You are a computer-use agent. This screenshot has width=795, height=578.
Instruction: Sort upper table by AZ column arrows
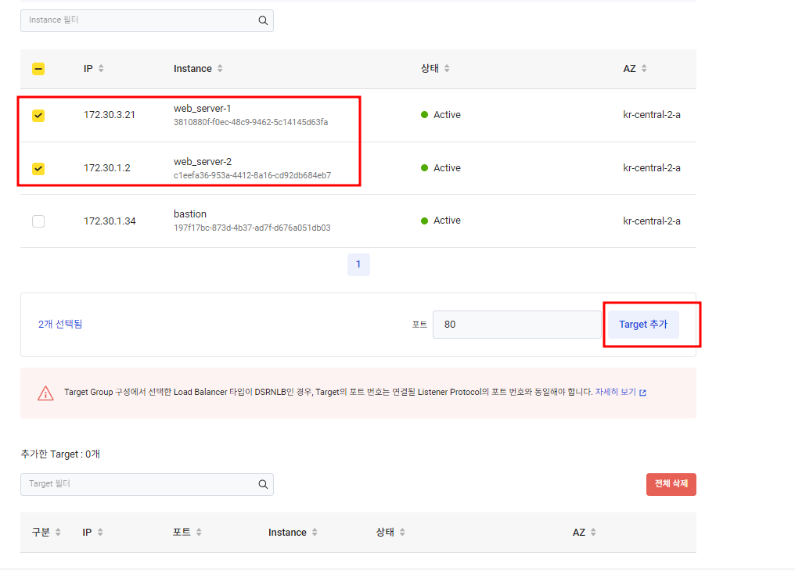click(x=644, y=68)
